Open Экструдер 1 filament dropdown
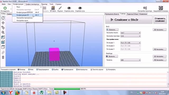 point(130,43)
